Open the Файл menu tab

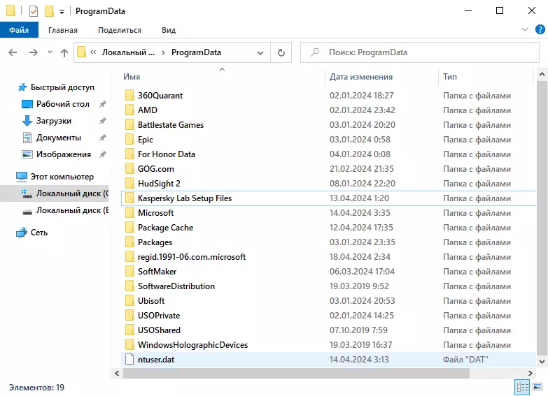tap(19, 30)
